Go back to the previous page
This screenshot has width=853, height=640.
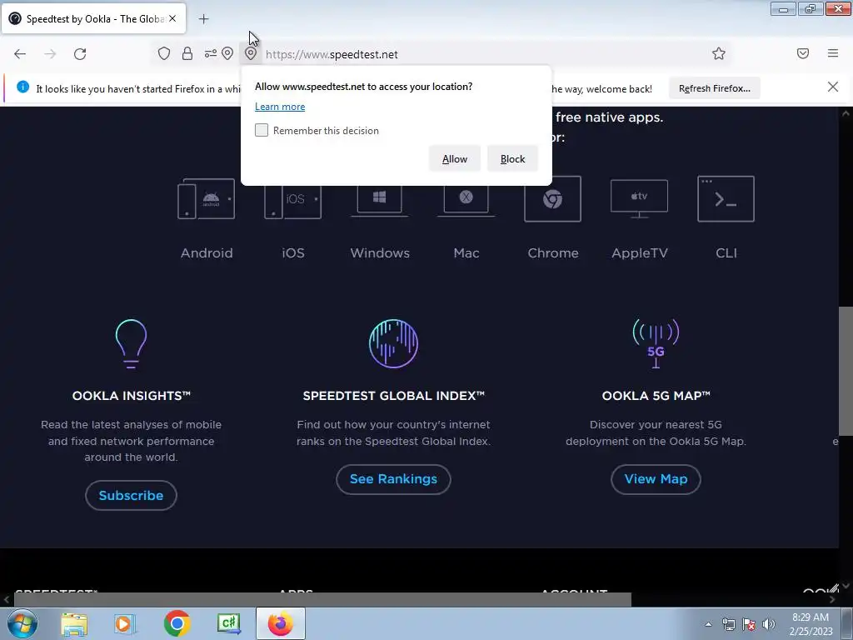click(x=20, y=54)
